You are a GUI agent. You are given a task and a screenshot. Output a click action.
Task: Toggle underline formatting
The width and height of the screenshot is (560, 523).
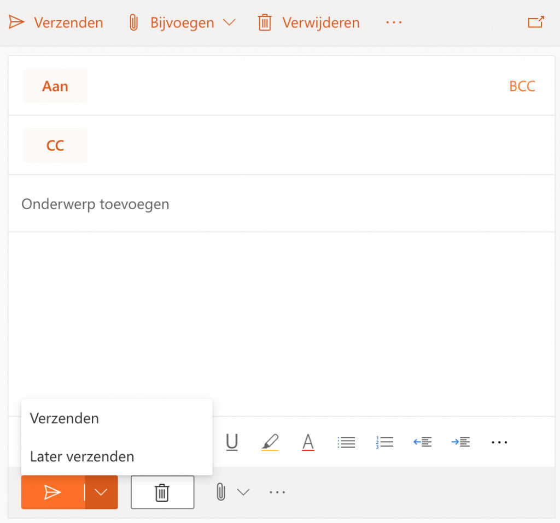(232, 442)
